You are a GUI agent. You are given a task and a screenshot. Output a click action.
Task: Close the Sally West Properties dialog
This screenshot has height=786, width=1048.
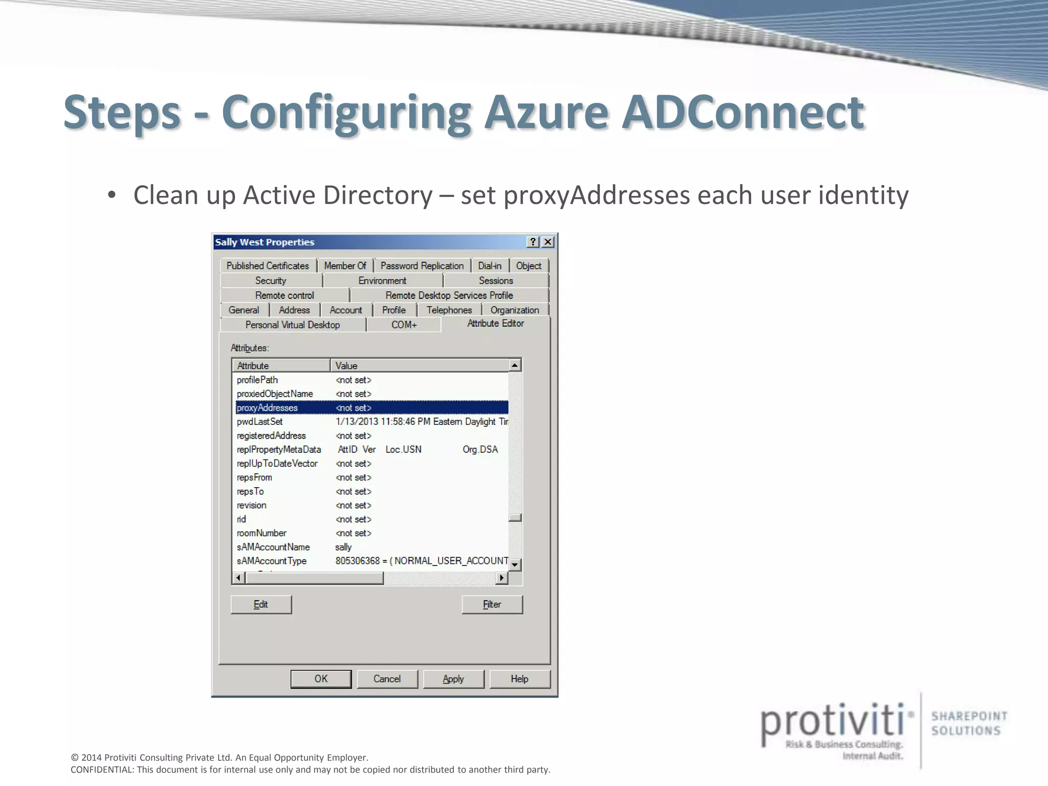[x=548, y=242]
